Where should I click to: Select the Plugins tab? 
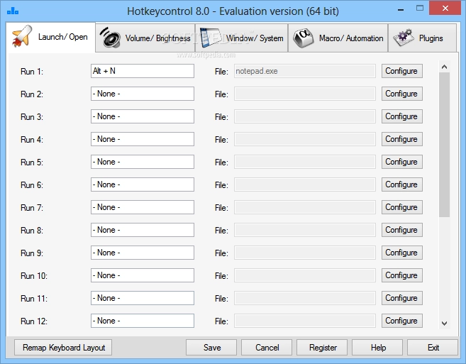click(x=422, y=38)
